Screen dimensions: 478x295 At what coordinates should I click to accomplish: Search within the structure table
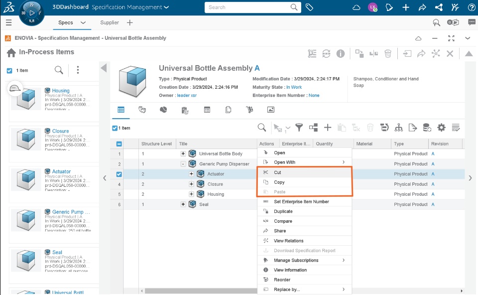261,128
